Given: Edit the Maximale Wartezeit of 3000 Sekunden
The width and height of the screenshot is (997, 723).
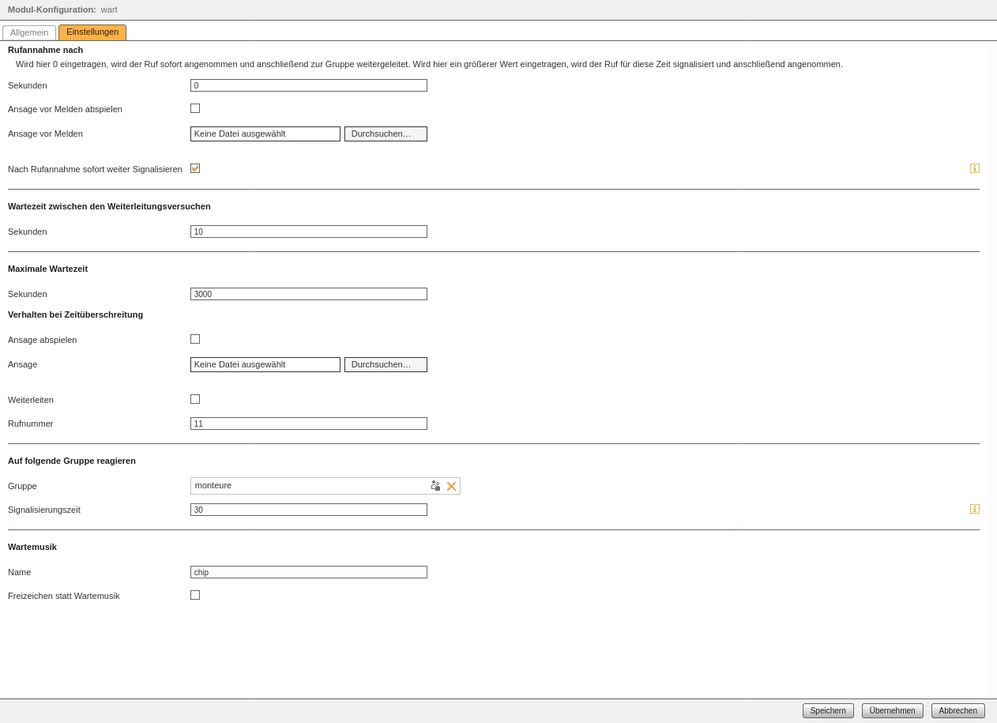Looking at the screenshot, I should pos(308,293).
